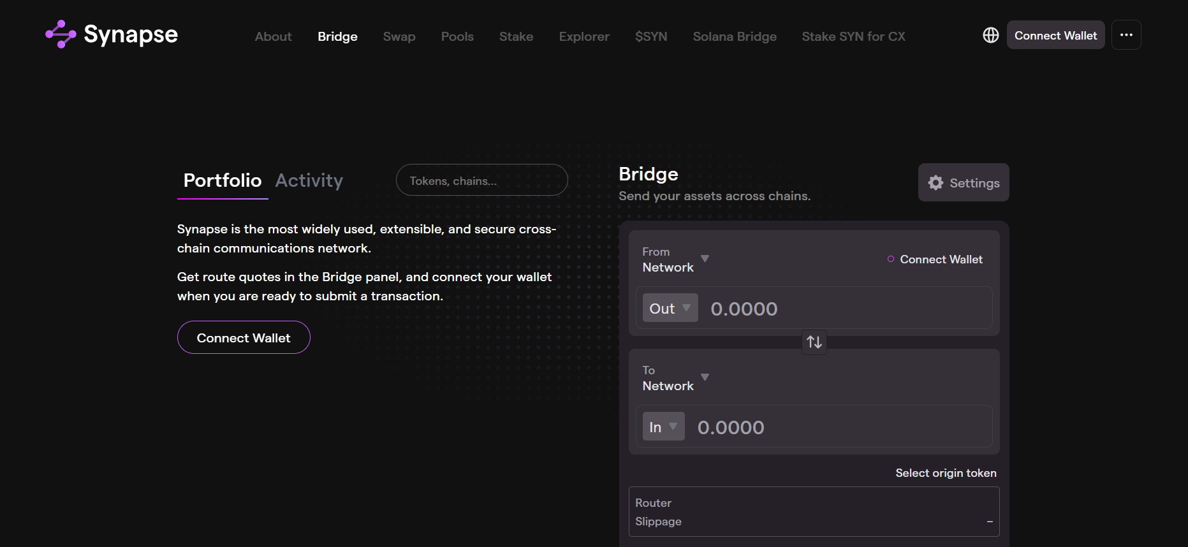Open the Pools page
The image size is (1188, 547).
tap(457, 37)
